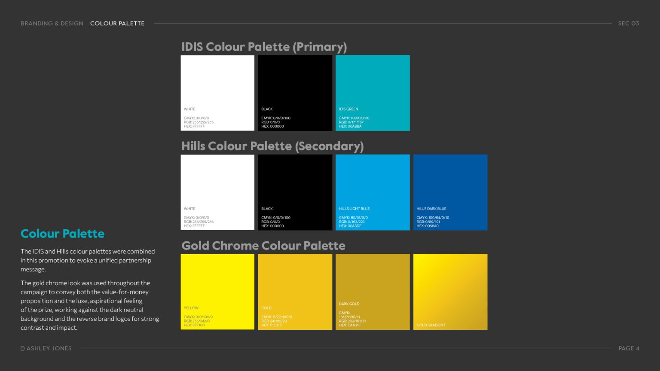Viewport: 660px width, 371px height.
Task: Click the "HEX: 0058A0" value
Action: 428,226
